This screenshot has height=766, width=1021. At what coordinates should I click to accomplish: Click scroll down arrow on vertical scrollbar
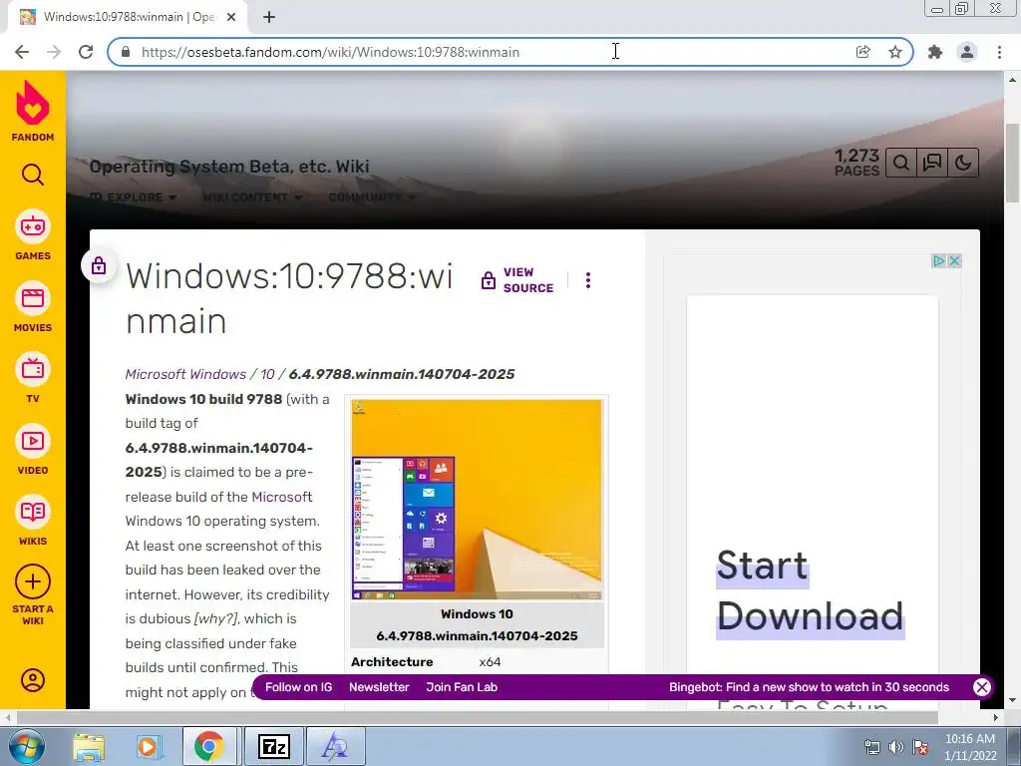[1012, 700]
